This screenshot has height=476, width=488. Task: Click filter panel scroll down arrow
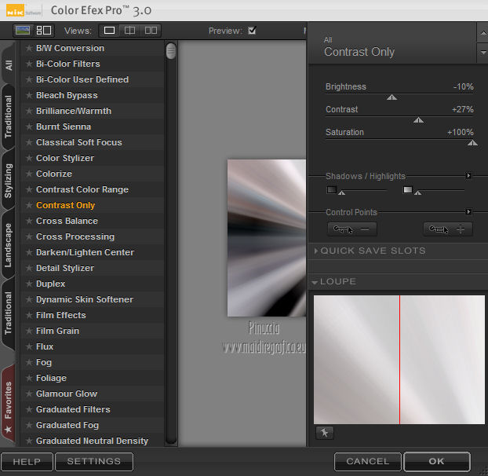coord(483,53)
